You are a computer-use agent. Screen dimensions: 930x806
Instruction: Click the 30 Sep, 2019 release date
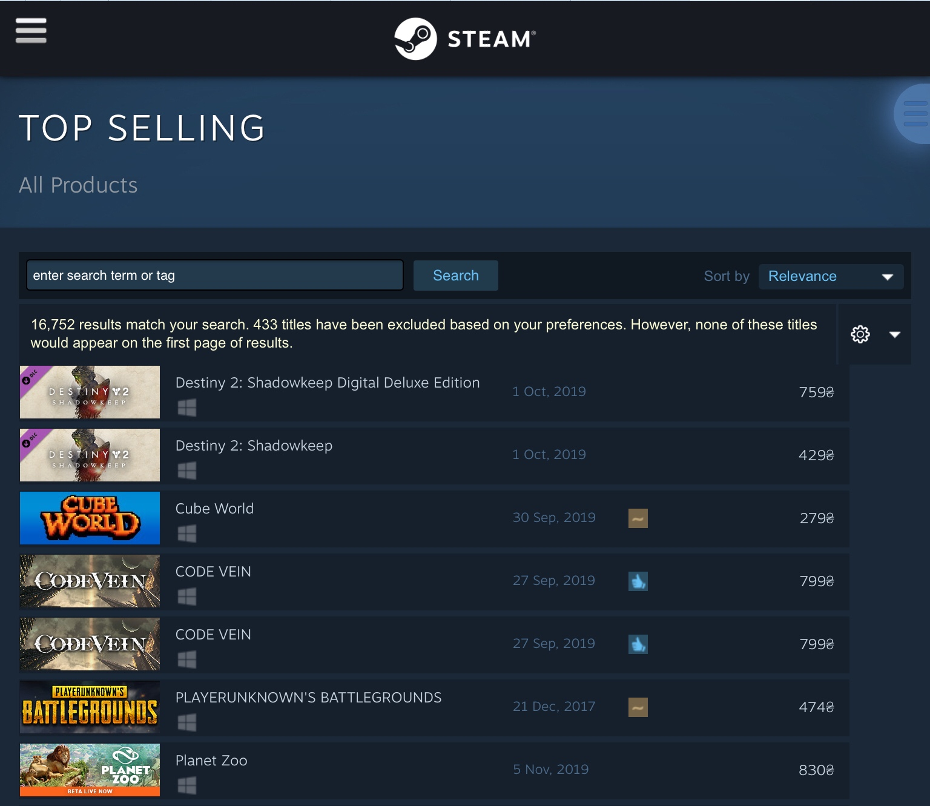[554, 518]
